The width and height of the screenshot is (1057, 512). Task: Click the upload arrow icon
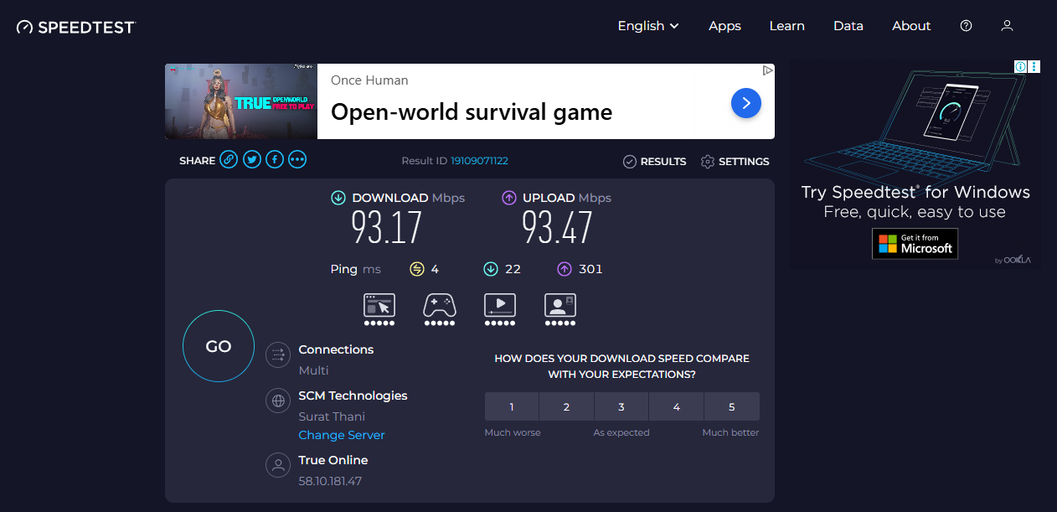pyautogui.click(x=508, y=198)
